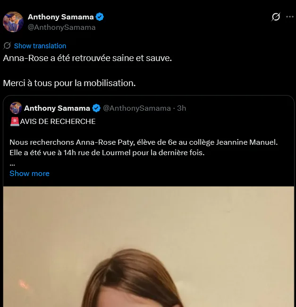Show translation of the post
The width and height of the screenshot is (296, 307).
click(x=40, y=46)
